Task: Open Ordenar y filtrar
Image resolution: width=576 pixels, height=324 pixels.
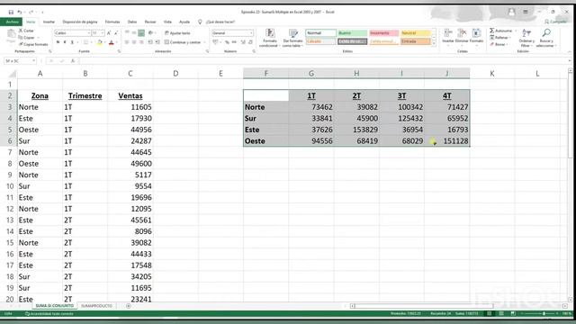Action: click(526, 38)
